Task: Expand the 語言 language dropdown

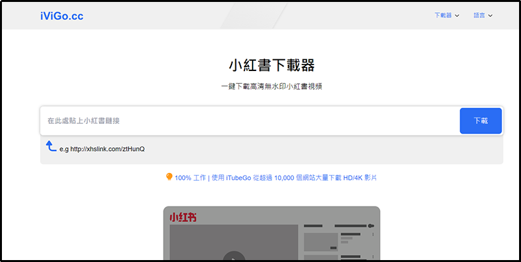Action: tap(483, 15)
